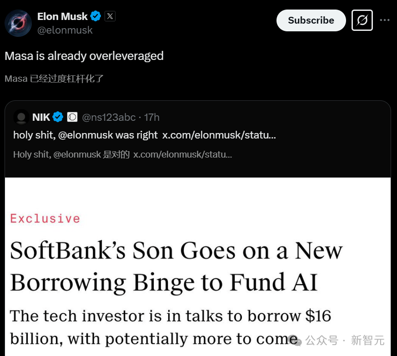Click NIK's small profile avatar

[21, 117]
